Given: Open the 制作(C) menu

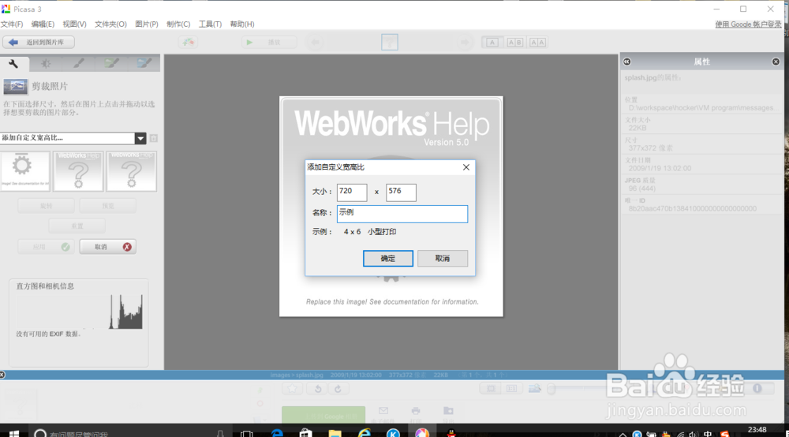Looking at the screenshot, I should pos(178,24).
